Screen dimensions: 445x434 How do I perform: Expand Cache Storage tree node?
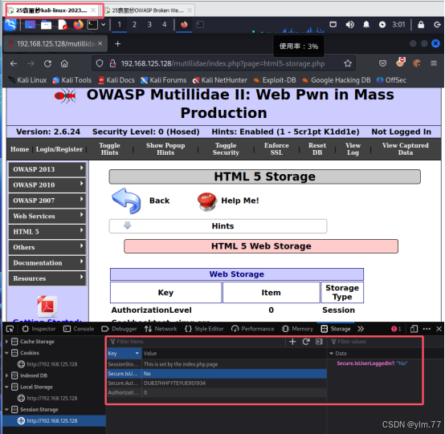(6, 342)
